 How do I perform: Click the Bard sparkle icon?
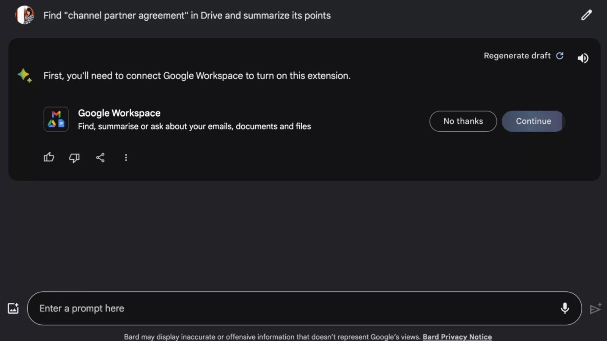pos(25,75)
